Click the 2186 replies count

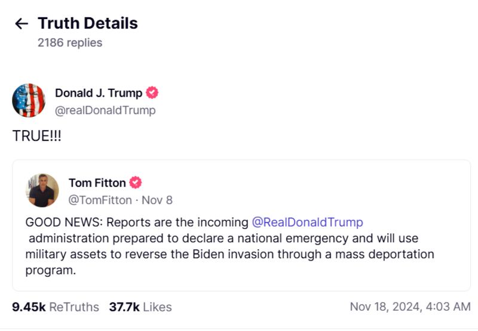[70, 42]
